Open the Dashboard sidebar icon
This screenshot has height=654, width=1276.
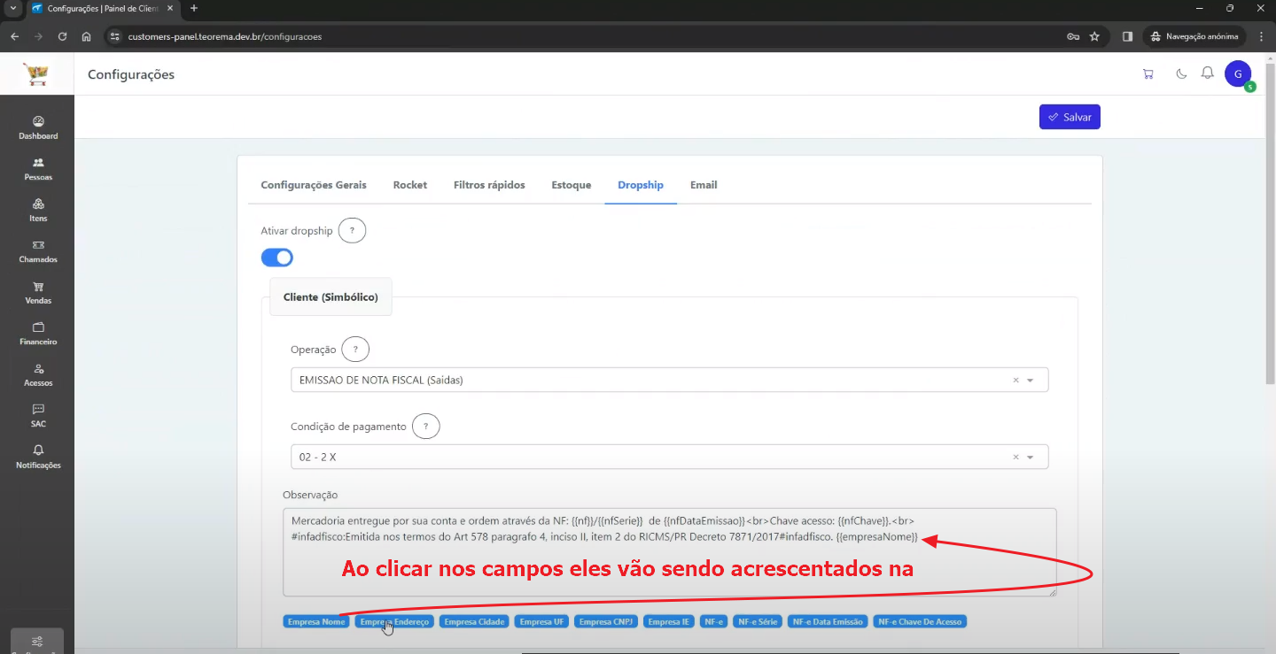pyautogui.click(x=38, y=127)
